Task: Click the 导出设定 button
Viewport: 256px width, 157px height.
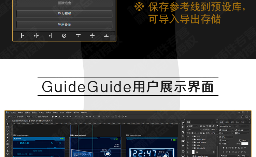Action: click(x=64, y=25)
